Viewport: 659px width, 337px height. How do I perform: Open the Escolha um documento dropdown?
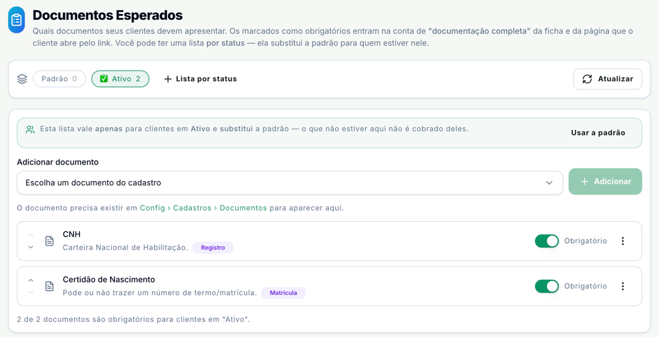click(290, 182)
